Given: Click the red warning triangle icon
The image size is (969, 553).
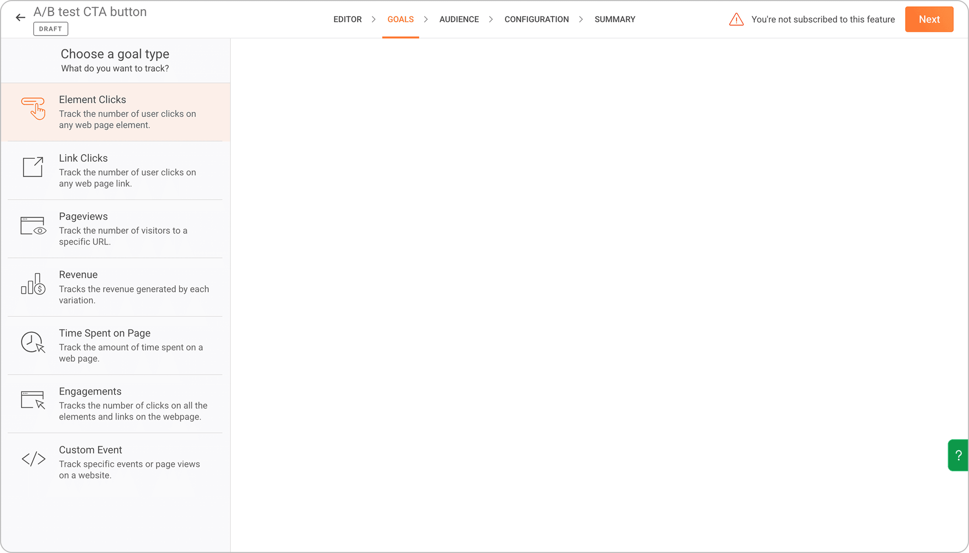Looking at the screenshot, I should [x=736, y=19].
